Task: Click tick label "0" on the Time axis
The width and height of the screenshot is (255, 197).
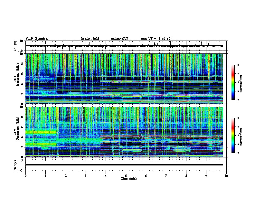Action: point(25,176)
